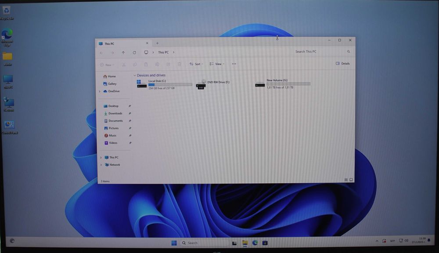Close the This PC tab
439x253 pixels.
point(147,43)
